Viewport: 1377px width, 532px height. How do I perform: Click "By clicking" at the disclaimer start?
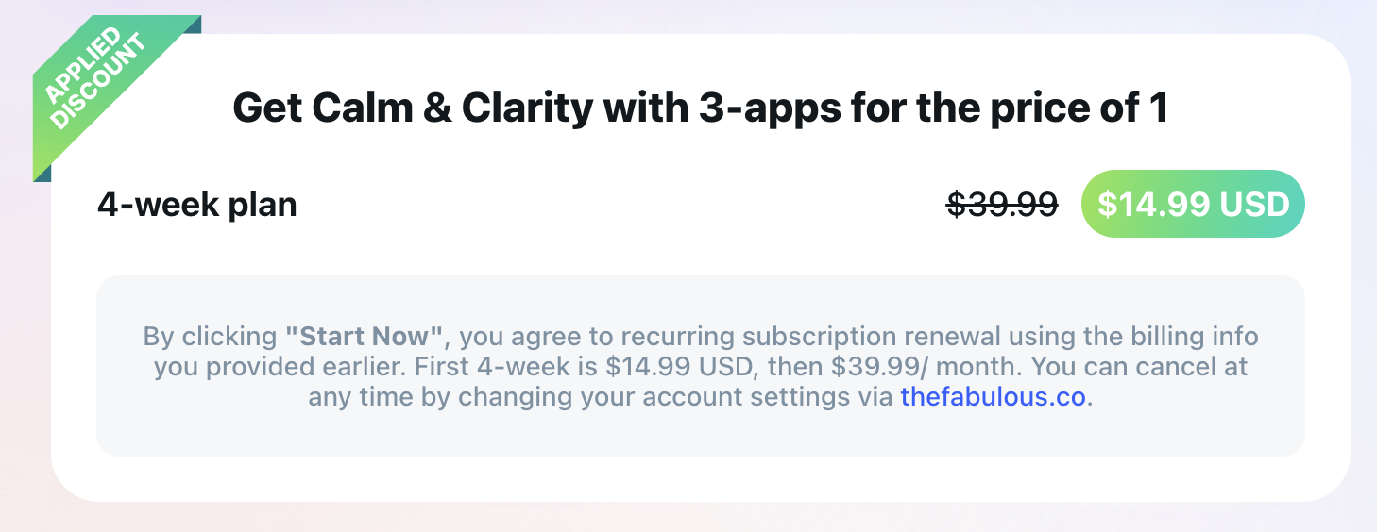pos(210,336)
